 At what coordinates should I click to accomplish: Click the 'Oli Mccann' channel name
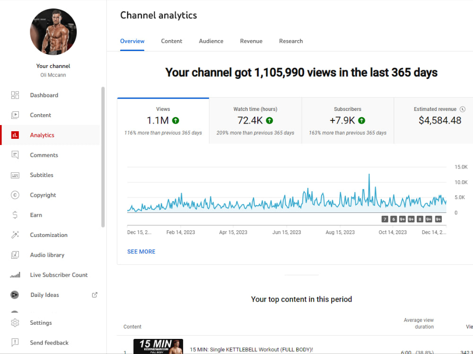point(53,75)
